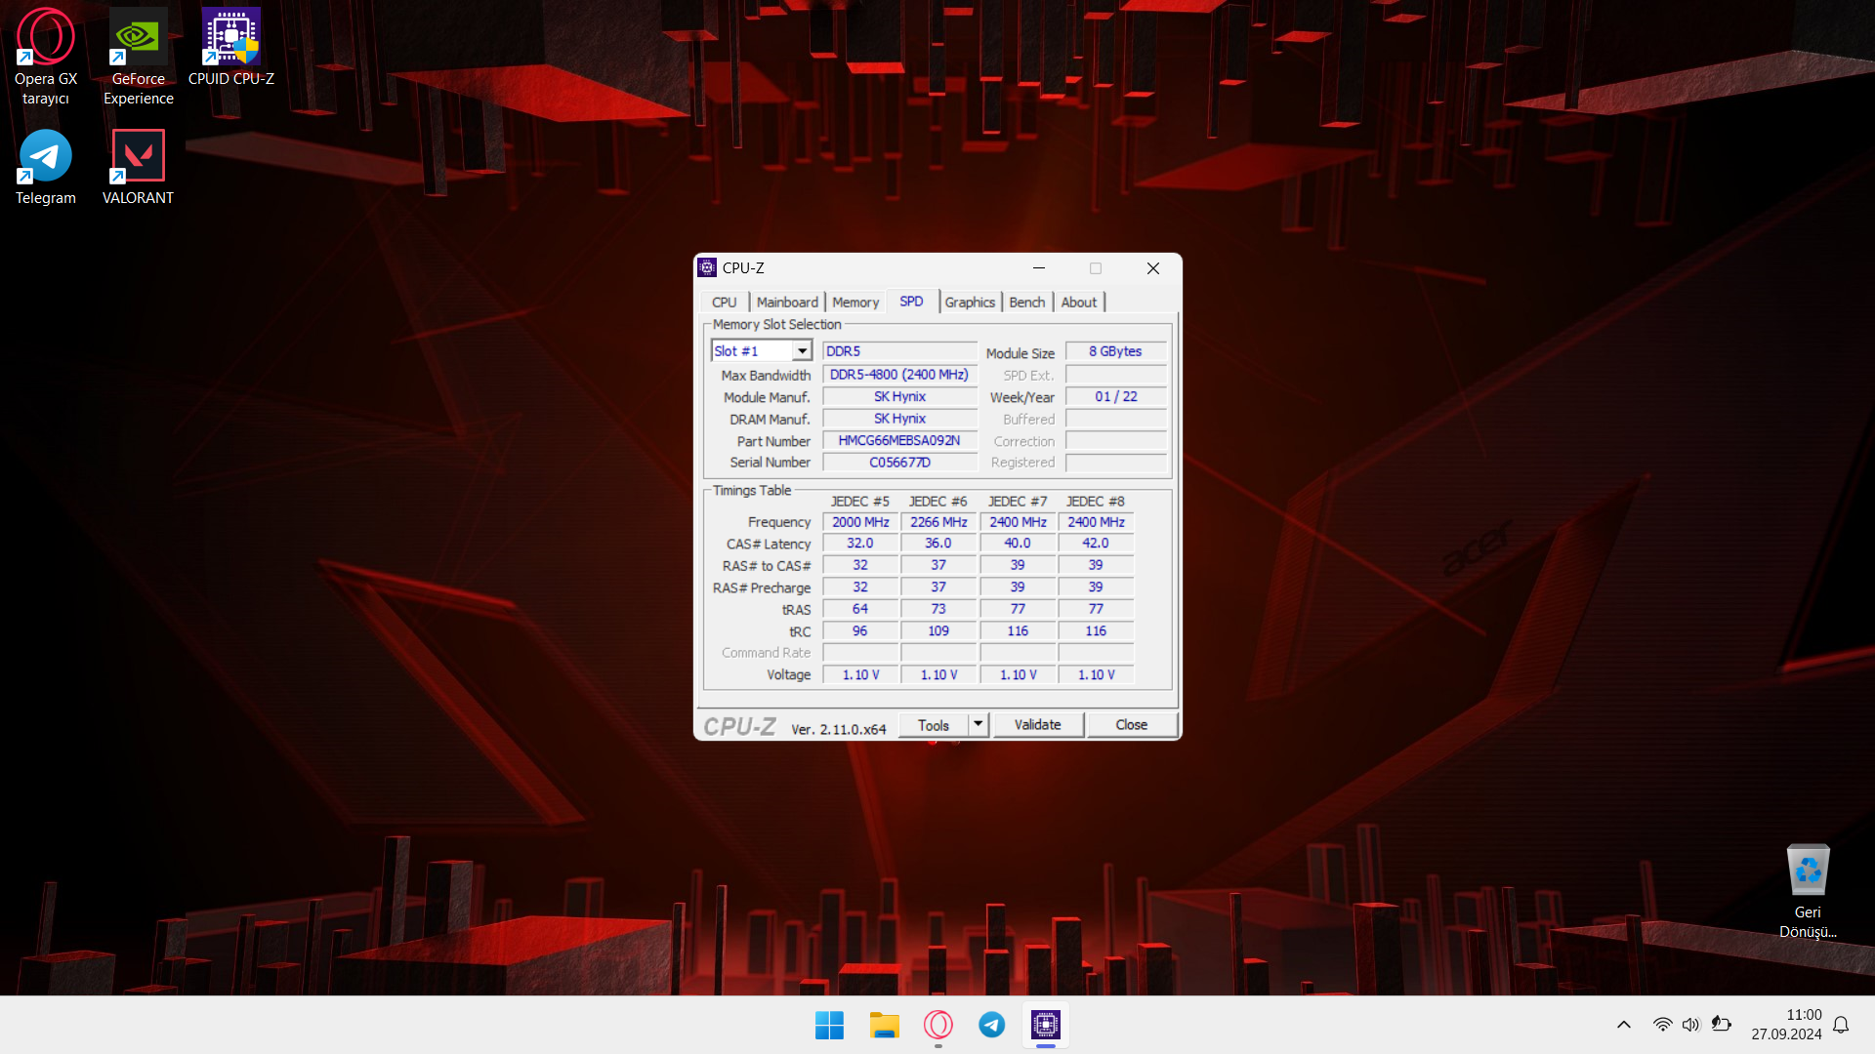Screen dimensions: 1875x1054
Task: Switch to the Memory tab
Action: [x=855, y=303]
